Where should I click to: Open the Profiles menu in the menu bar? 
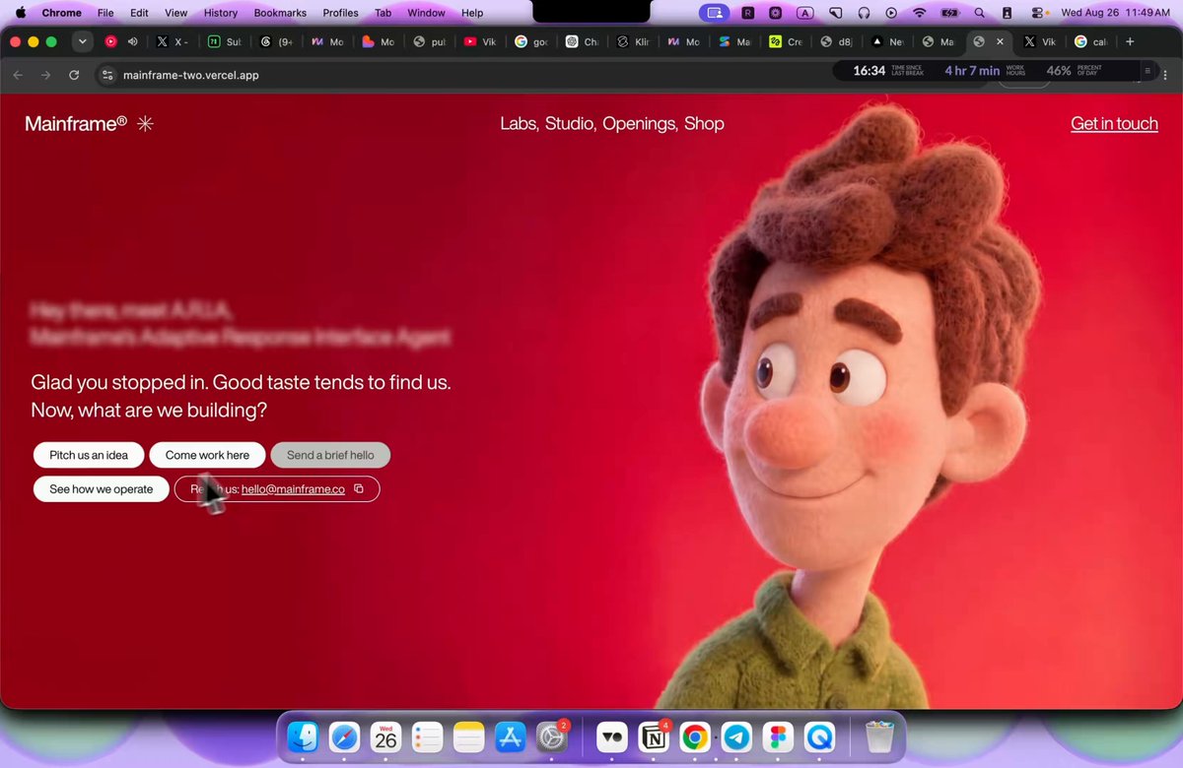point(340,13)
